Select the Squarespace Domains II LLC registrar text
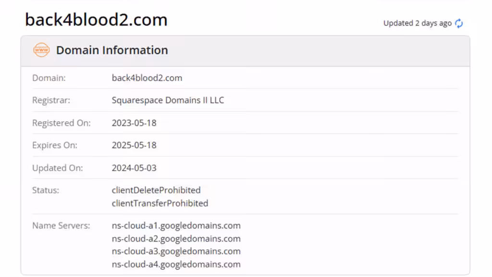The height and width of the screenshot is (277, 492). pyautogui.click(x=168, y=101)
